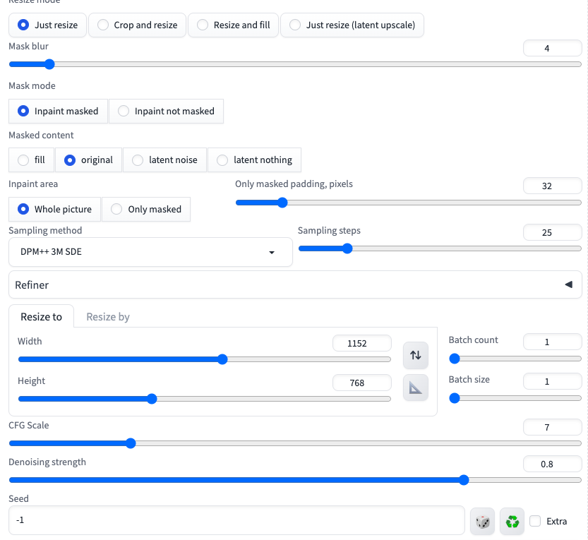
Task: Select the Crop and resize option
Action: tap(137, 25)
